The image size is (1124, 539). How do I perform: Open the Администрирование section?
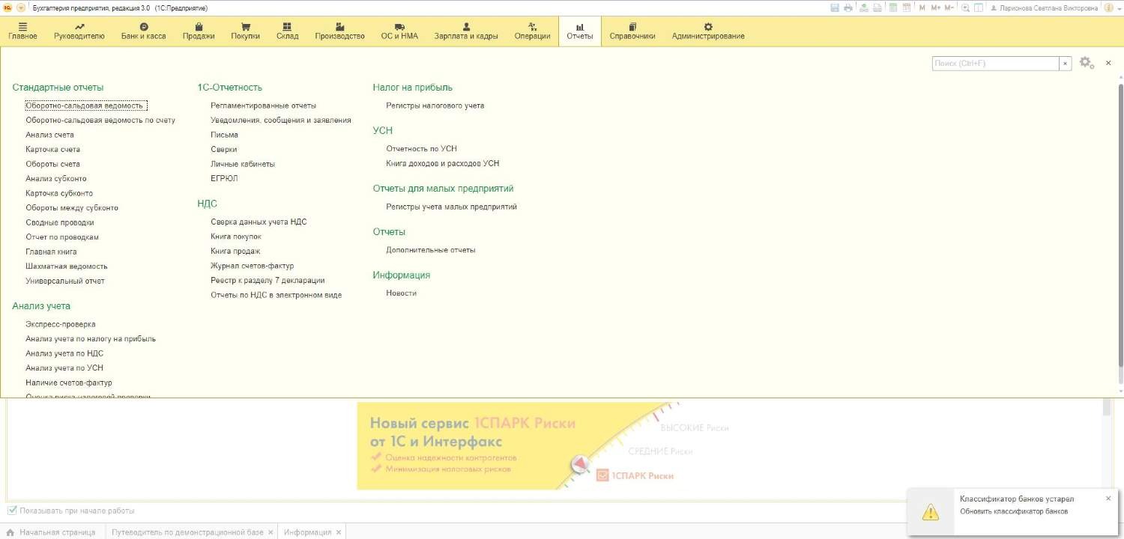pyautogui.click(x=708, y=31)
